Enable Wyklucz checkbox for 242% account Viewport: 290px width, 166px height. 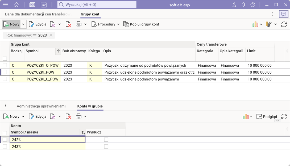tap(106, 140)
